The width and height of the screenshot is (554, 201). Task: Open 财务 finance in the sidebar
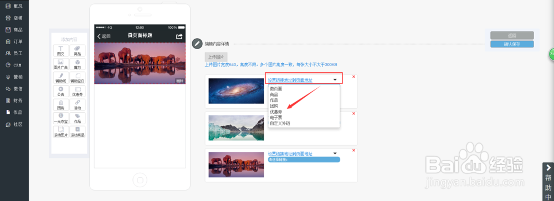pos(14,100)
